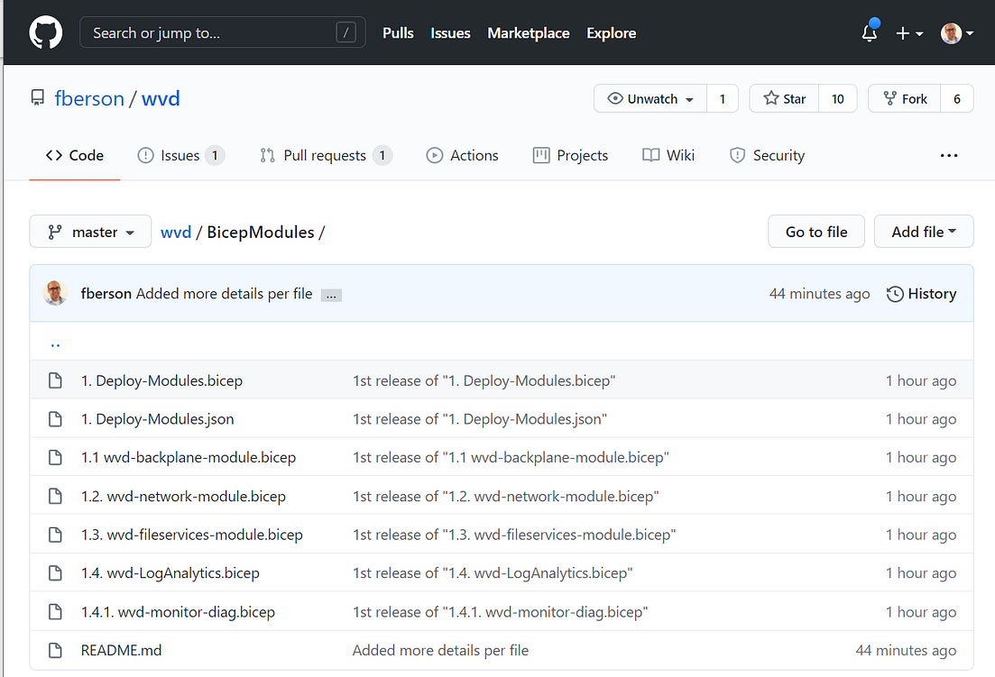The width and height of the screenshot is (995, 677).
Task: Go to Explore
Action: pyautogui.click(x=611, y=33)
